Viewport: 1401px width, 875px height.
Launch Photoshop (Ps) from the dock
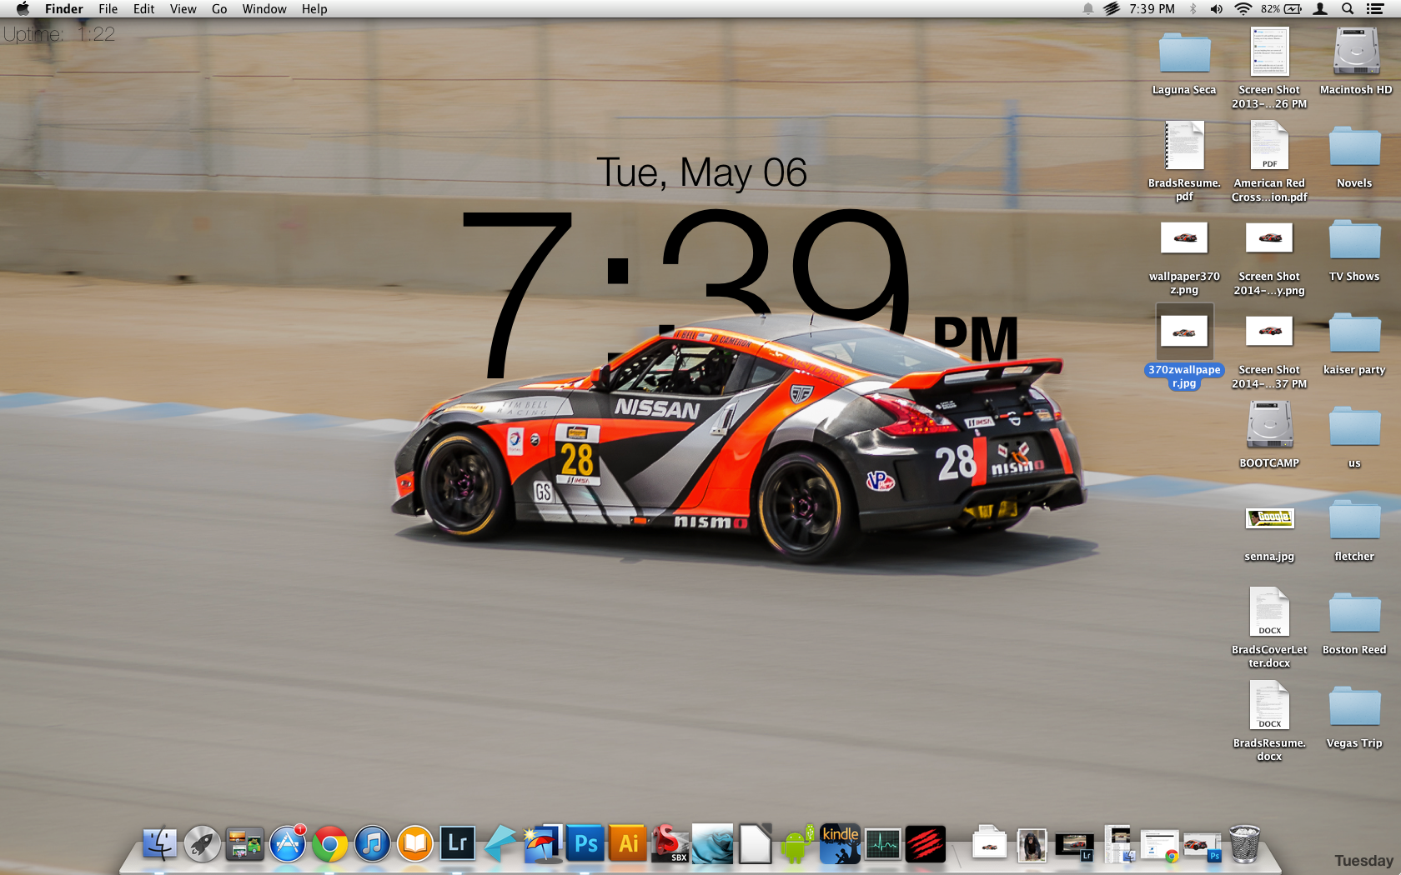pos(586,843)
